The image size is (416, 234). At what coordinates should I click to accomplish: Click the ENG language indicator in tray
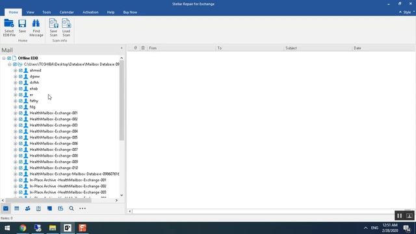(x=374, y=228)
